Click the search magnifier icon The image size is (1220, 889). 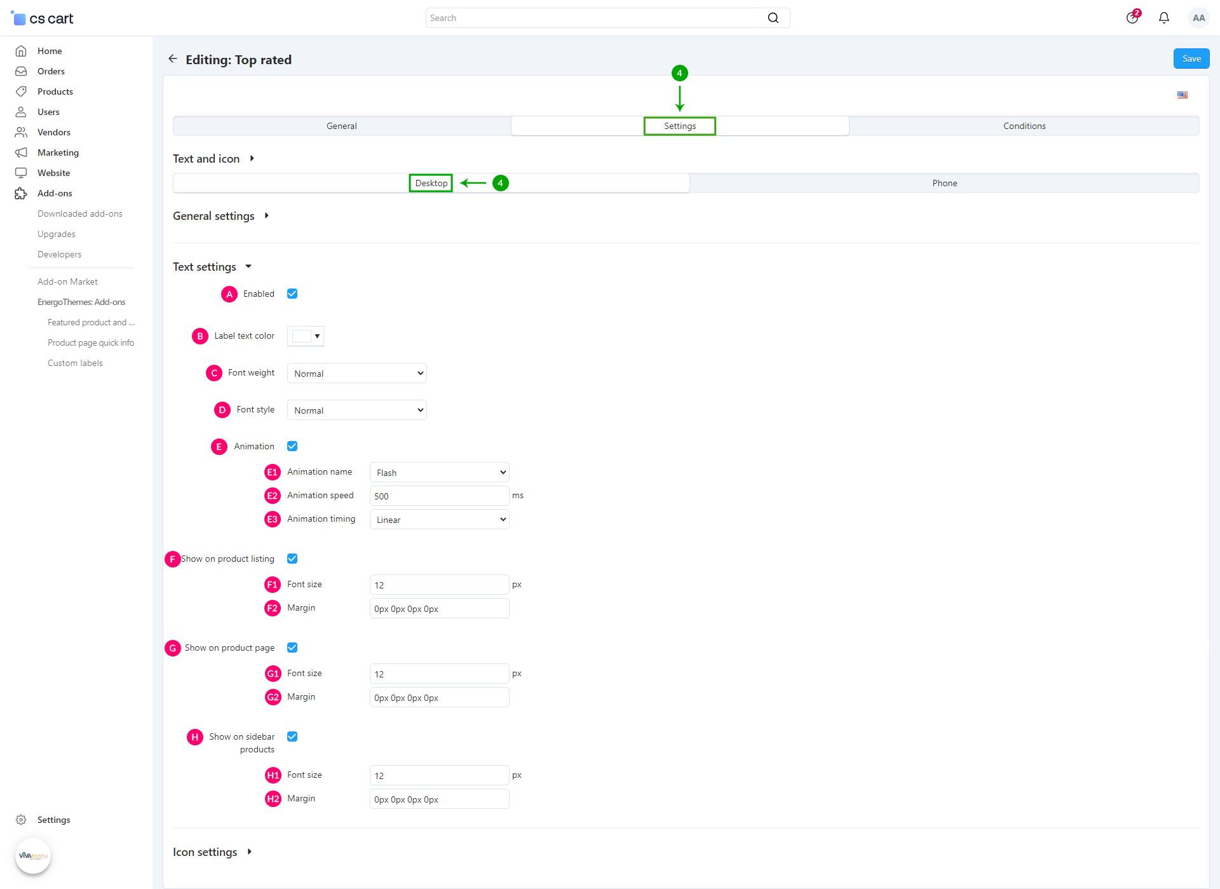point(773,18)
